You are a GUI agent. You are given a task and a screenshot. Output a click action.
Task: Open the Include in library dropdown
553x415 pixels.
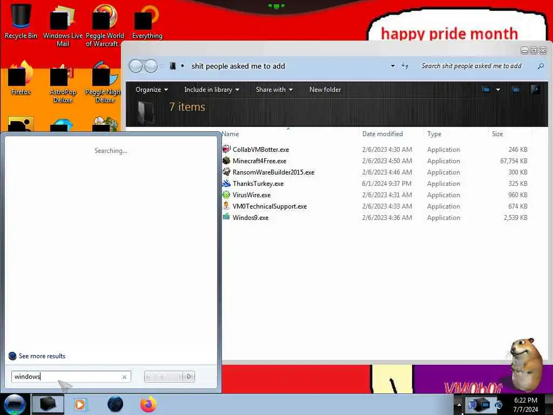212,90
